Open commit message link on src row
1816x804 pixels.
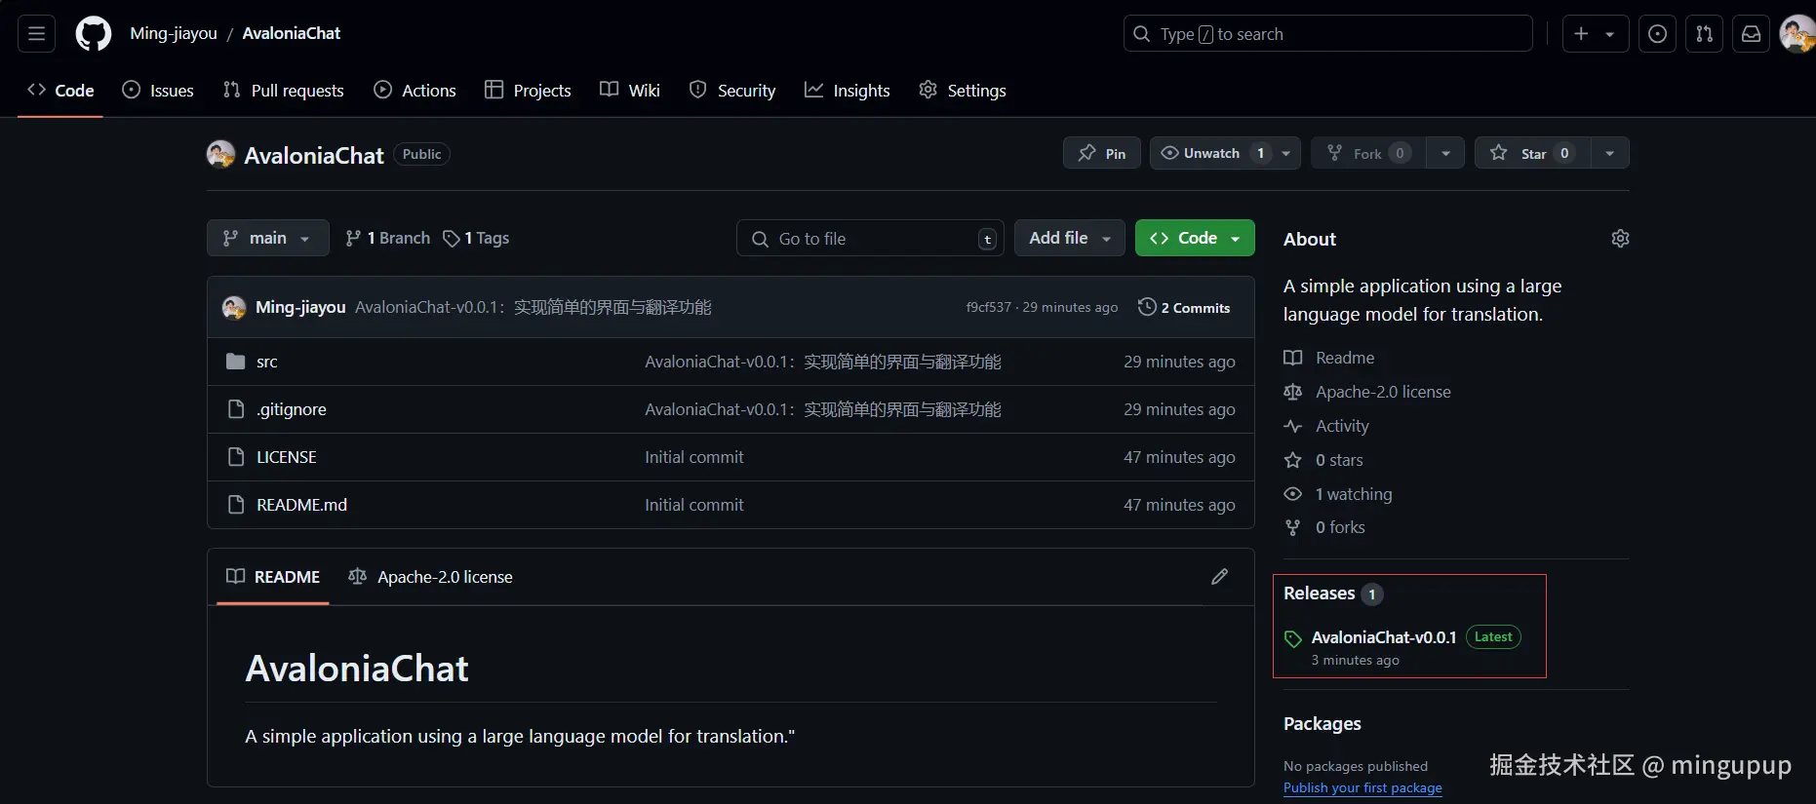823,362
